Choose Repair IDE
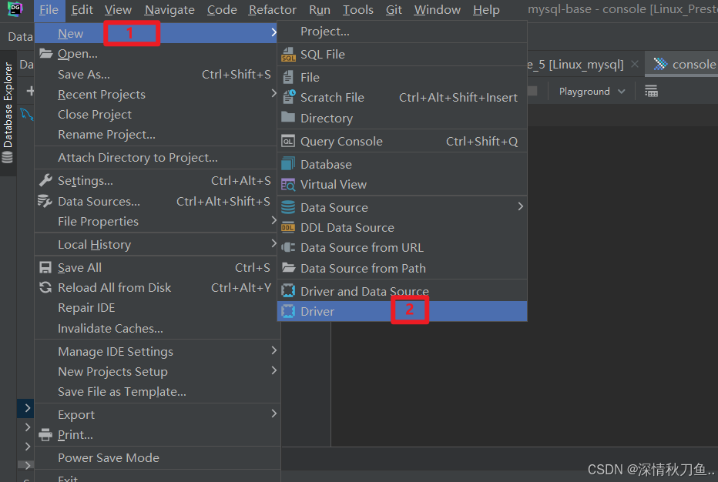This screenshot has width=718, height=482. pos(156,307)
